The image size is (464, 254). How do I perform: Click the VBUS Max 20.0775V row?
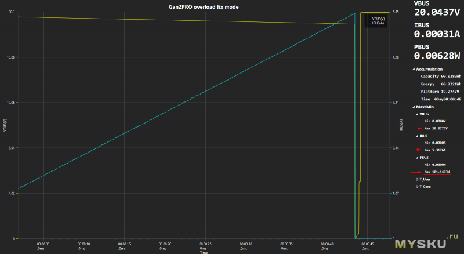tap(436, 129)
